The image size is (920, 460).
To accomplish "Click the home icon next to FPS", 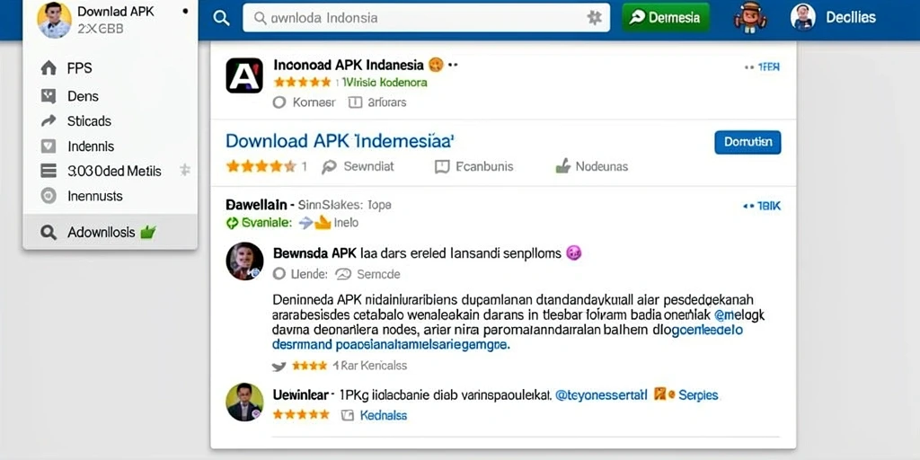I will click(49, 68).
